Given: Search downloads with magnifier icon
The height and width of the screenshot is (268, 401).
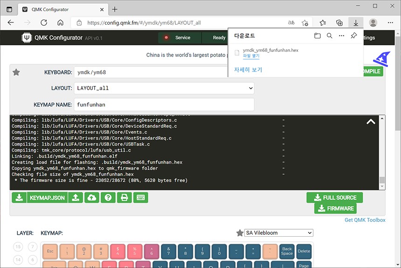Looking at the screenshot, I should point(329,36).
